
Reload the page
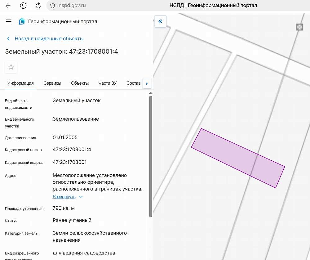[x=38, y=6]
